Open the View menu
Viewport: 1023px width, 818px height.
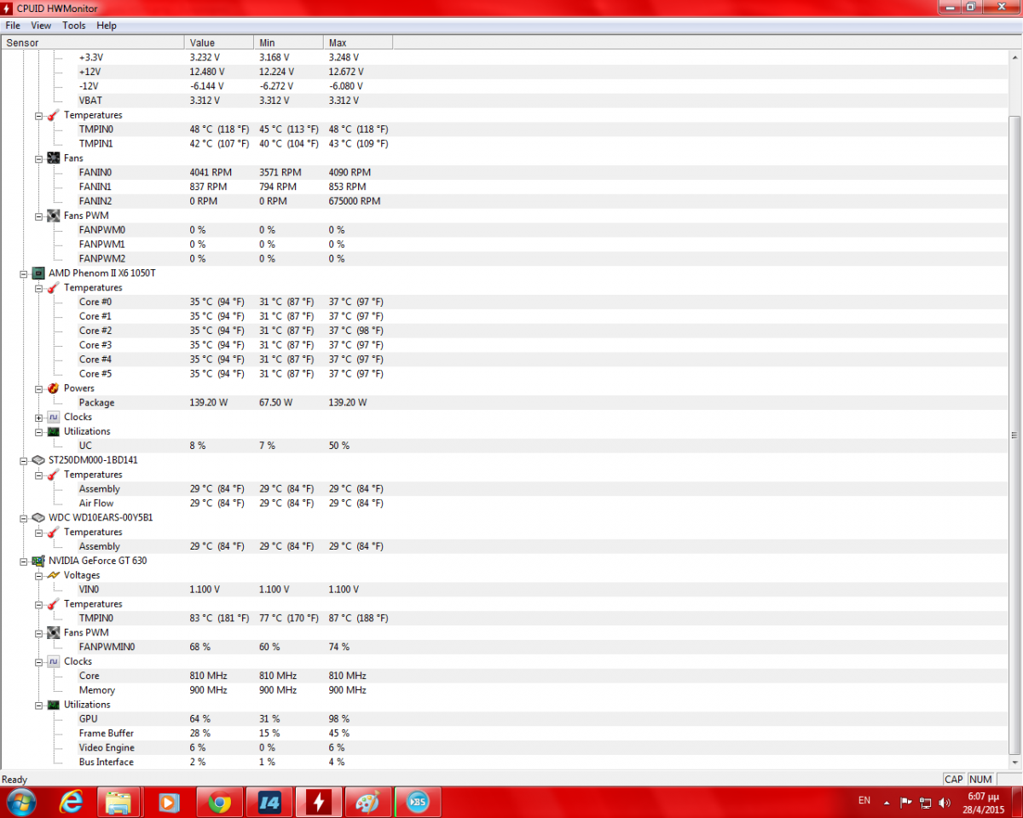click(x=41, y=26)
